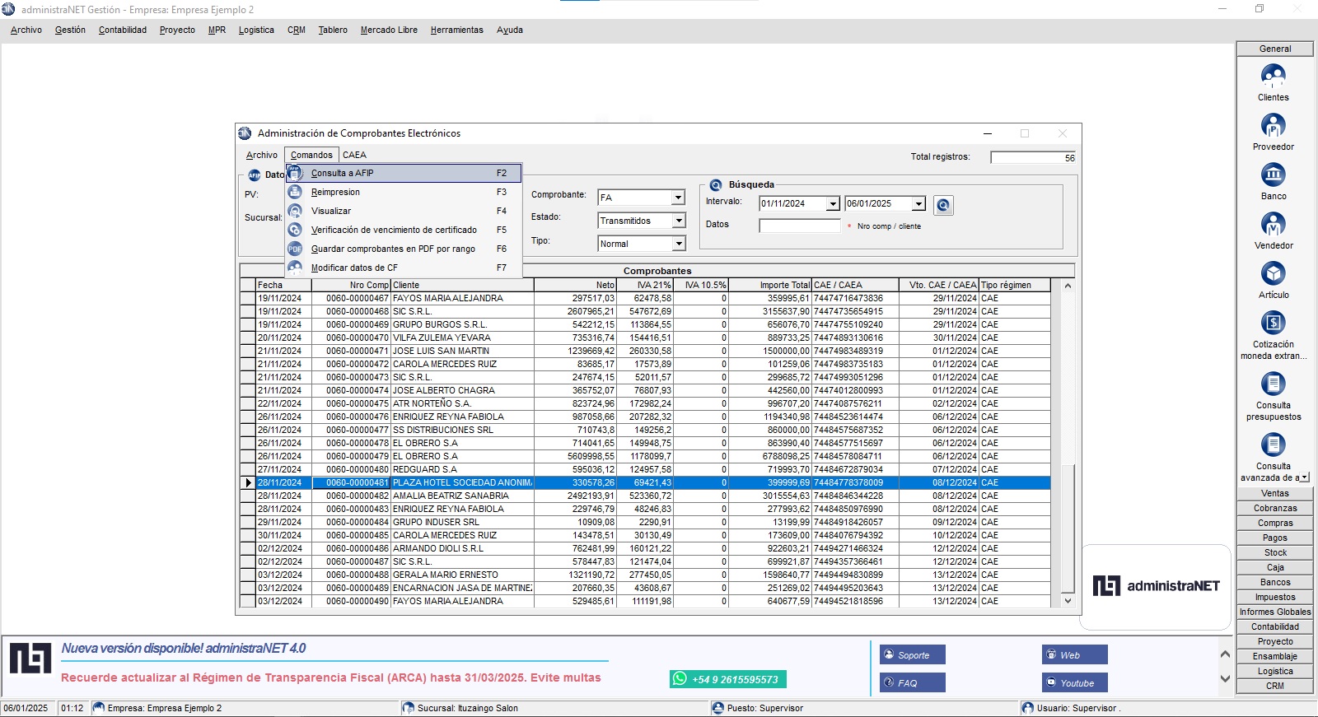1318x717 pixels.
Task: Select the ARMANDO DIOLI S.R.L row
Action: pos(645,548)
